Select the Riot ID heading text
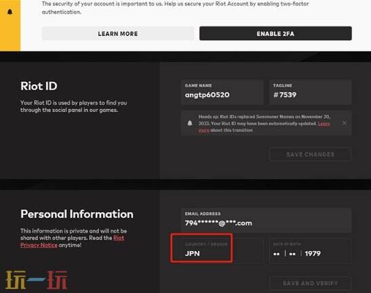 [x=39, y=86]
